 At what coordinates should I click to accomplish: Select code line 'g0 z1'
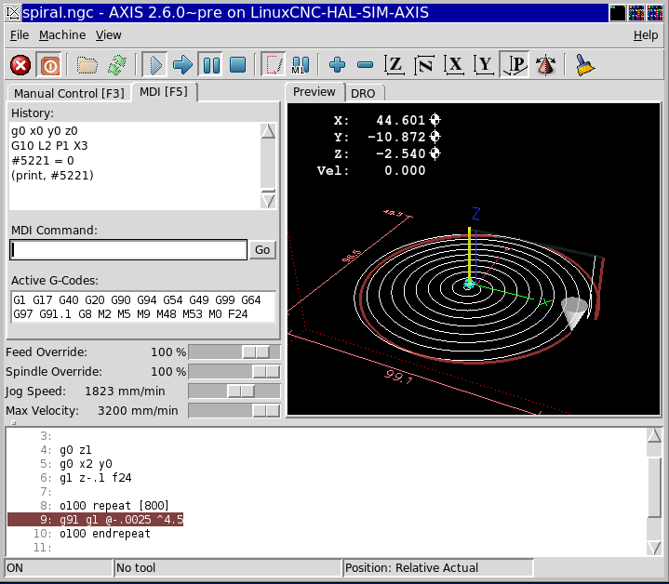tap(75, 450)
